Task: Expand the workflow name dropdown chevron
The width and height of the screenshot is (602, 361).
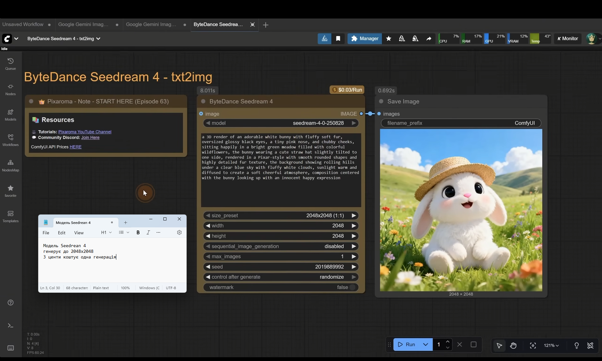Action: coord(98,39)
